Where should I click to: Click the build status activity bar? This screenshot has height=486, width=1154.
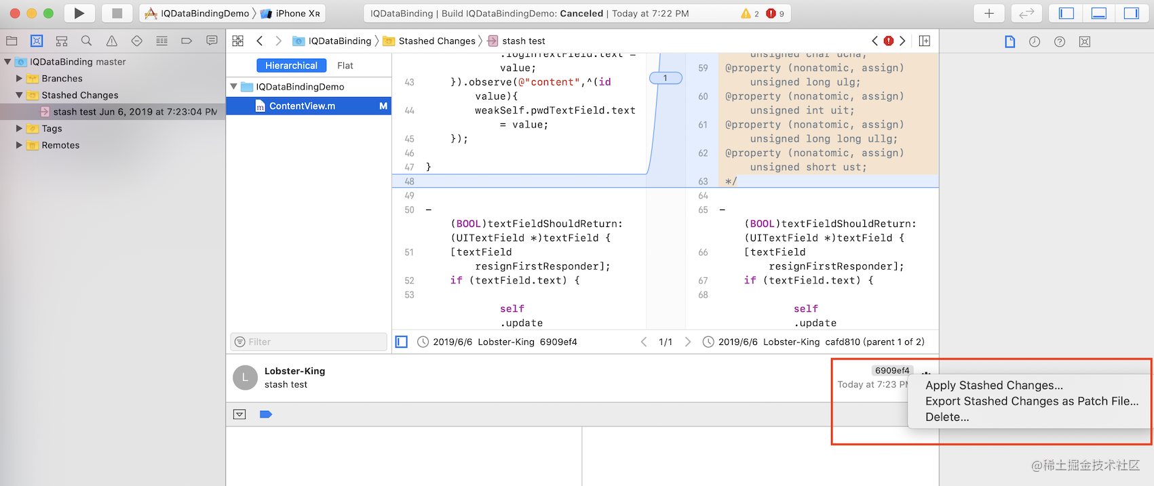(579, 14)
